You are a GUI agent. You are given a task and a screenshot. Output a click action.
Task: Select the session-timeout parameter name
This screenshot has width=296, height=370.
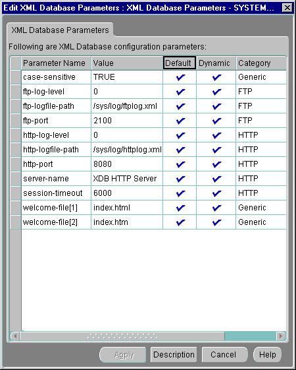coord(56,193)
